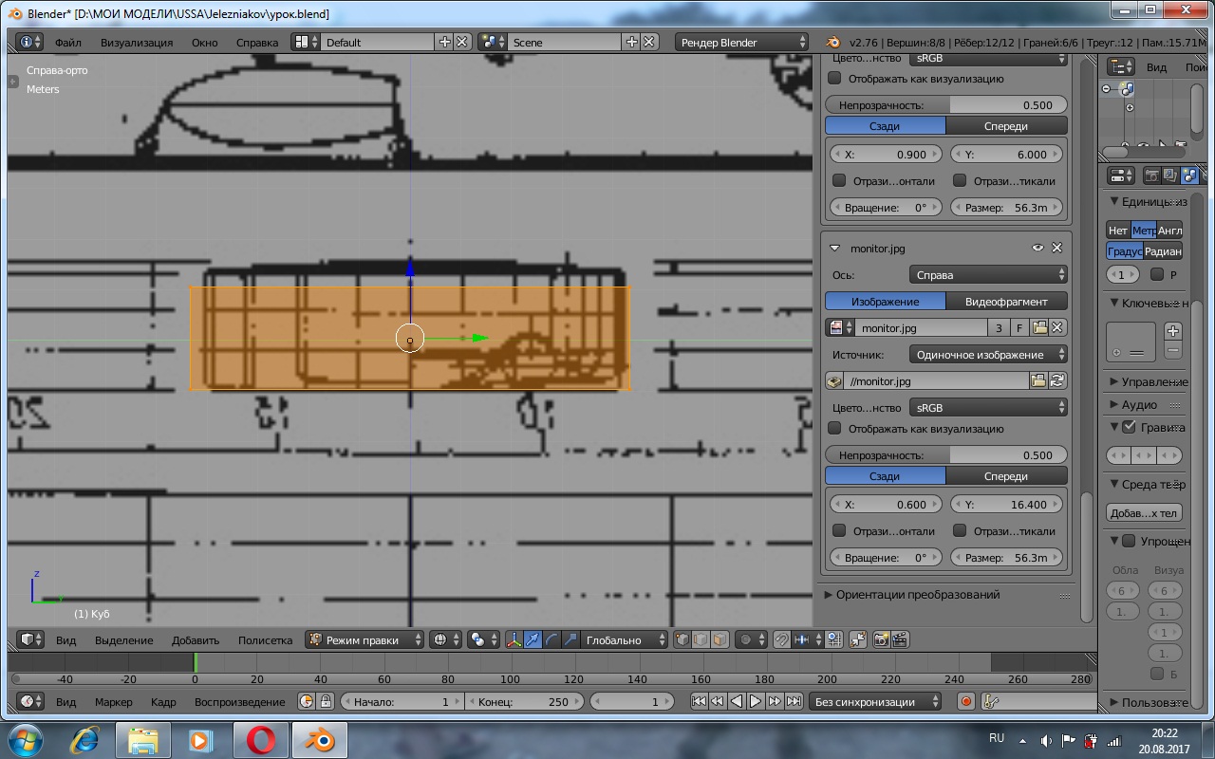Click the OpenGL render image camera icon
Image resolution: width=1215 pixels, height=759 pixels.
click(x=880, y=639)
